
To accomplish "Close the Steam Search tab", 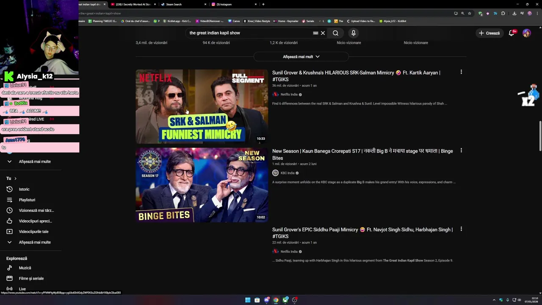I will (x=205, y=4).
